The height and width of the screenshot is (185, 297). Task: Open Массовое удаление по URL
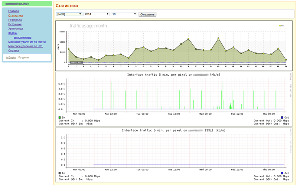(26, 46)
